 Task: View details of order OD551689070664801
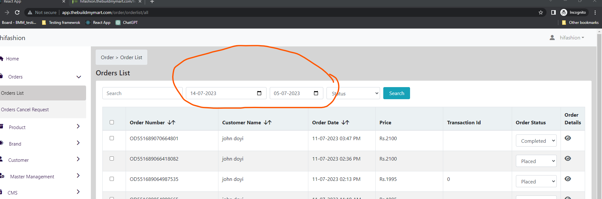[x=568, y=138]
